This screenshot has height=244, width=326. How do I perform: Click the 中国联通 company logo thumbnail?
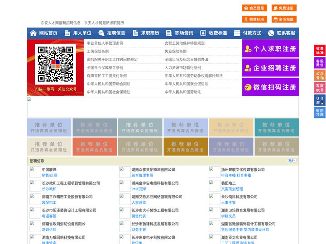point(35,172)
